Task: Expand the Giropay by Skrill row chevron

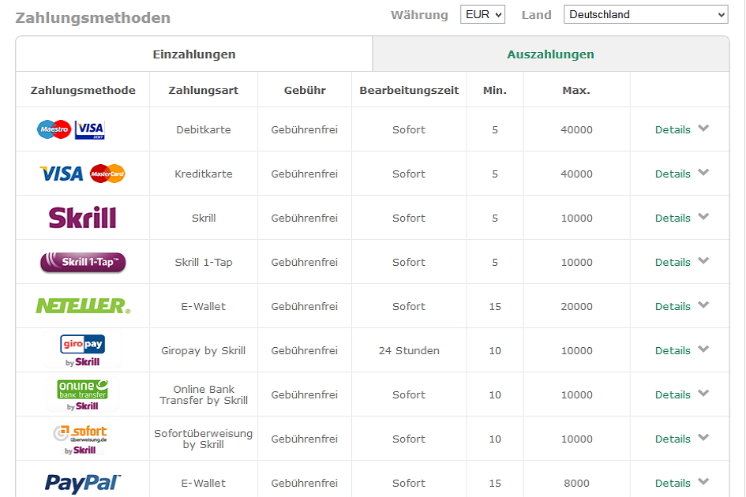Action: coord(703,349)
